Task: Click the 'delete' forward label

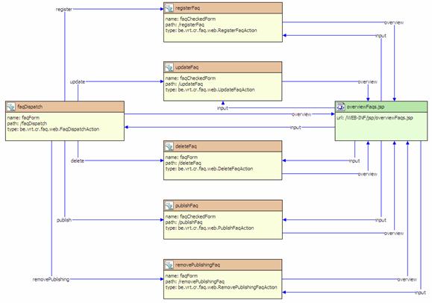Action: click(x=77, y=160)
